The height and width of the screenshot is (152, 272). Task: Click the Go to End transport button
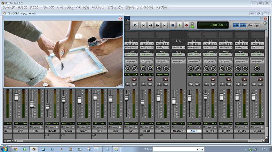(x=164, y=25)
